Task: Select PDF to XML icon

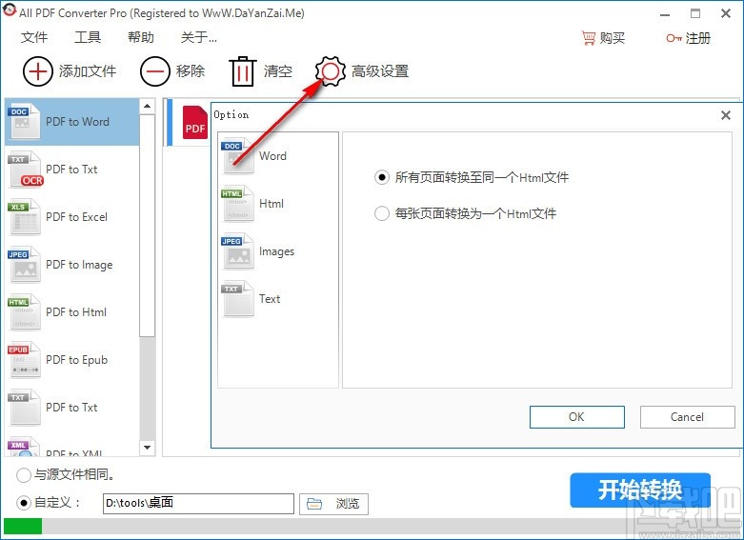Action: pos(24,447)
